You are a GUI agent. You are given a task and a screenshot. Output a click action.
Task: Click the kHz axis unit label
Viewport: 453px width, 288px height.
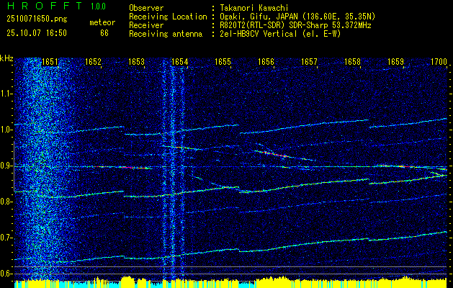tap(6, 58)
